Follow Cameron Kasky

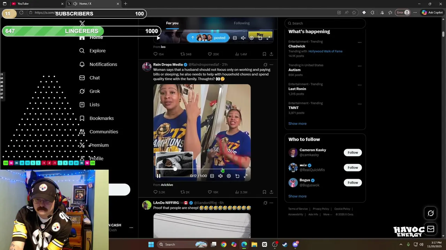click(353, 152)
